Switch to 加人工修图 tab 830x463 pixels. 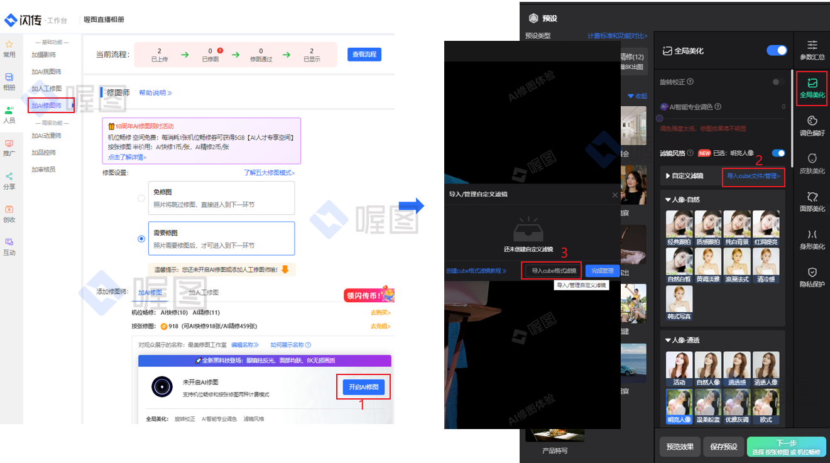(x=204, y=292)
